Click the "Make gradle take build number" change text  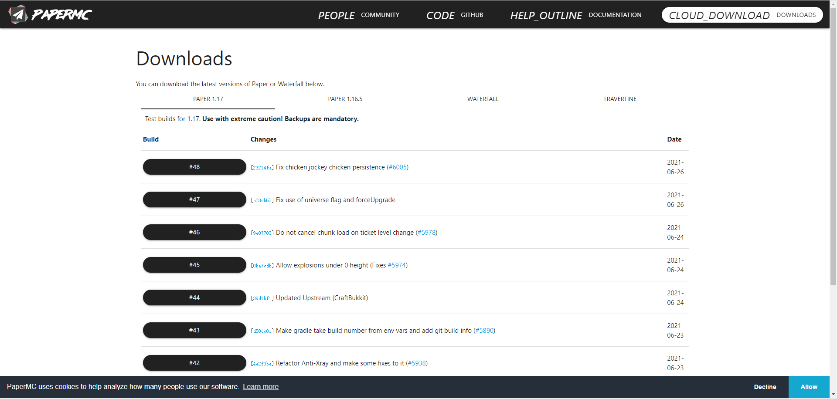[374, 331]
